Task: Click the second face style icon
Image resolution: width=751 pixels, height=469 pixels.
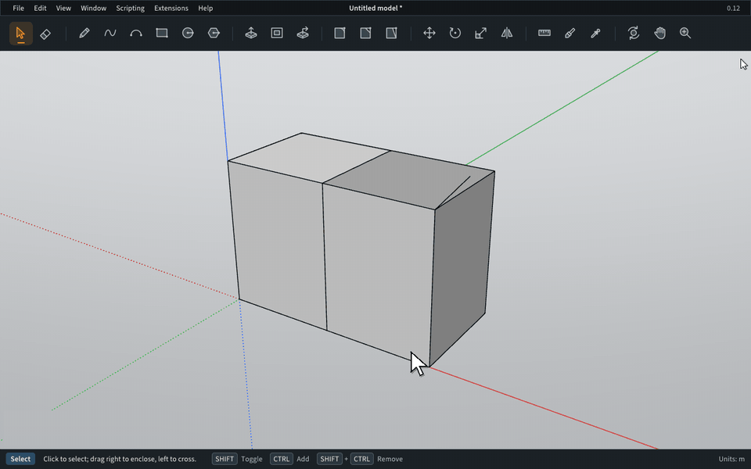Action: (x=365, y=33)
